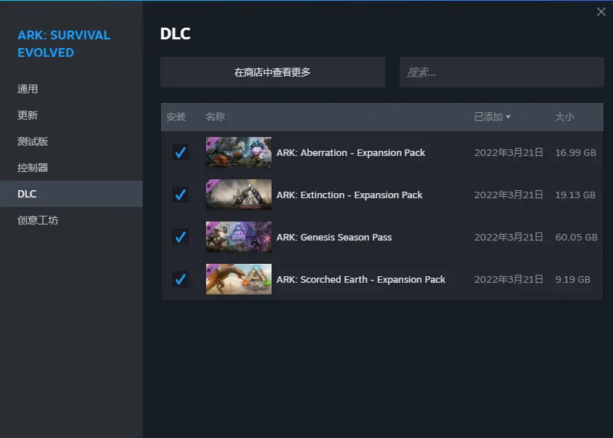Toggle ARK: Genesis Season Pass install checkbox
Viewport: 613px width, 438px height.
181,237
